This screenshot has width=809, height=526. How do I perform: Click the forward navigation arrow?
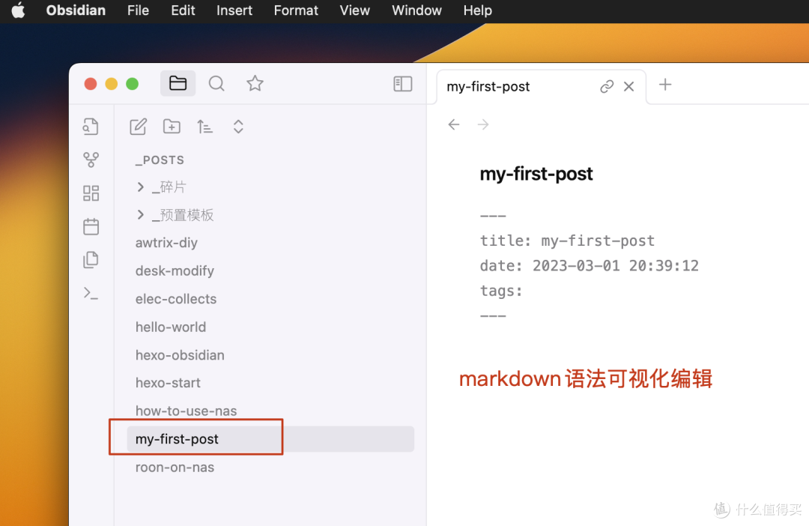[483, 124]
